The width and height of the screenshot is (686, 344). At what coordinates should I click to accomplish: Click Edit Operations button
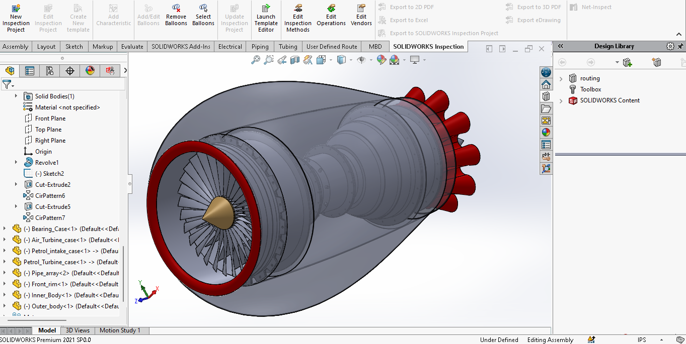[331, 15]
